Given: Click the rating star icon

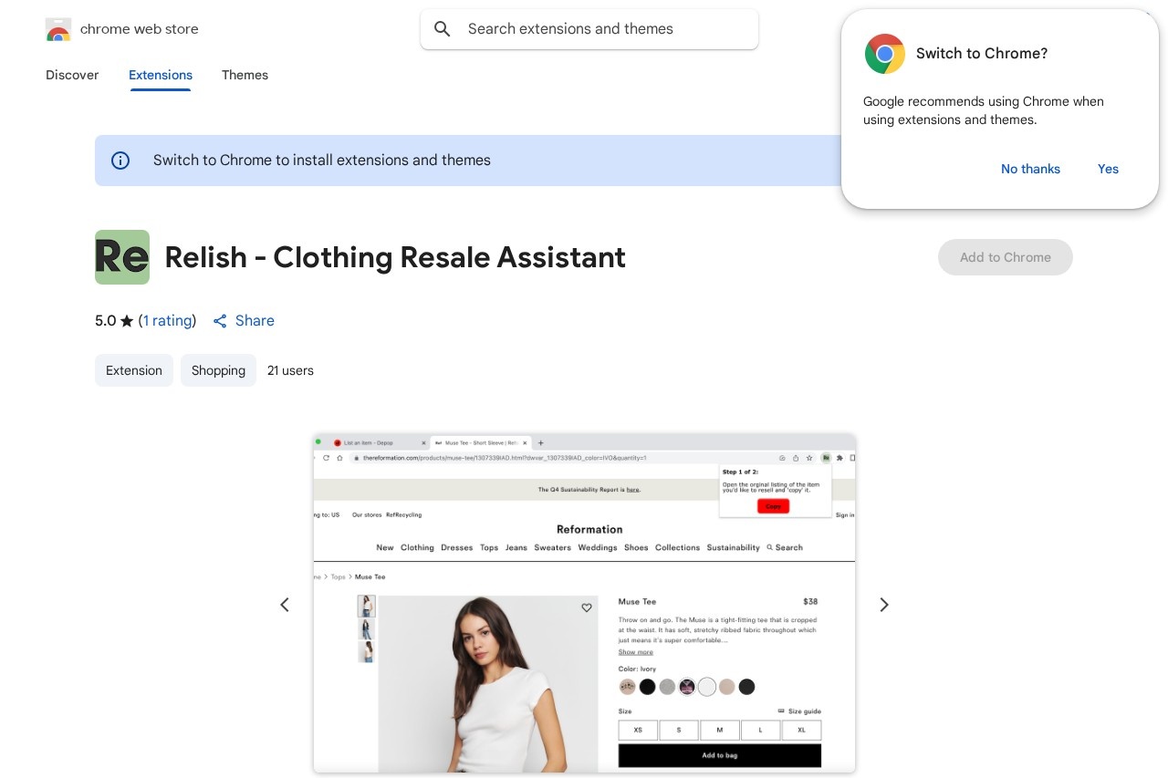Looking at the screenshot, I should [127, 321].
